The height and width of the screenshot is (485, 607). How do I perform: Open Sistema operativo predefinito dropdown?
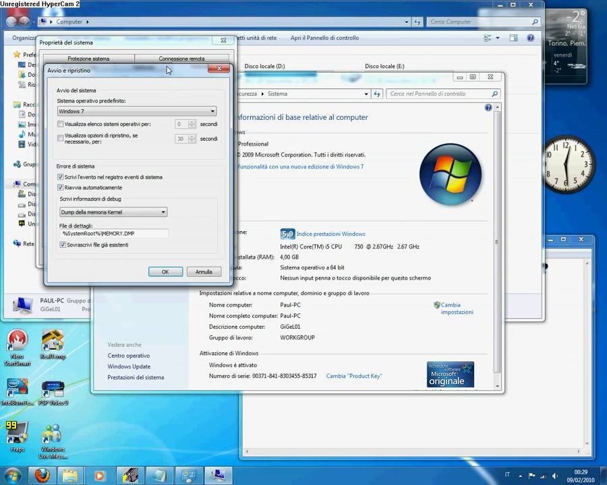[x=137, y=111]
